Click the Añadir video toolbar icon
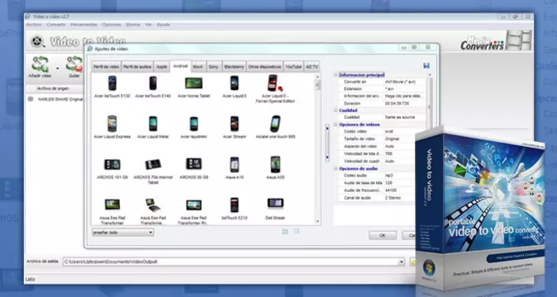Image resolution: width=557 pixels, height=297 pixels. (x=40, y=64)
